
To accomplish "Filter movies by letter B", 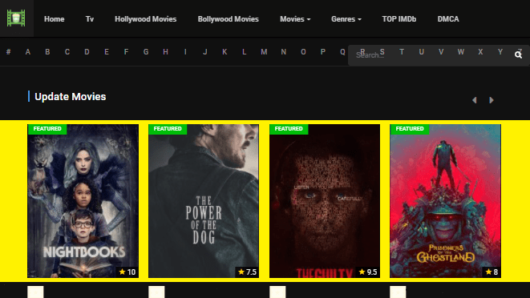I will pyautogui.click(x=47, y=52).
